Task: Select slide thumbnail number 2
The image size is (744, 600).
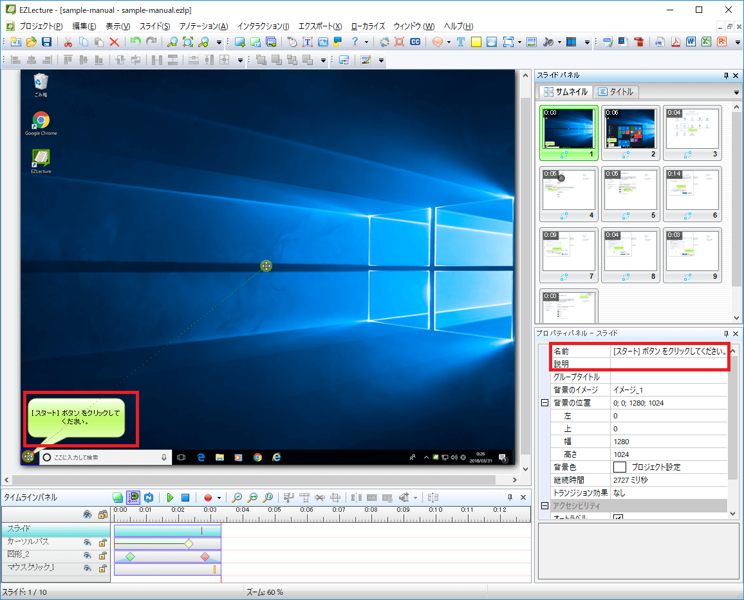Action: pos(631,133)
